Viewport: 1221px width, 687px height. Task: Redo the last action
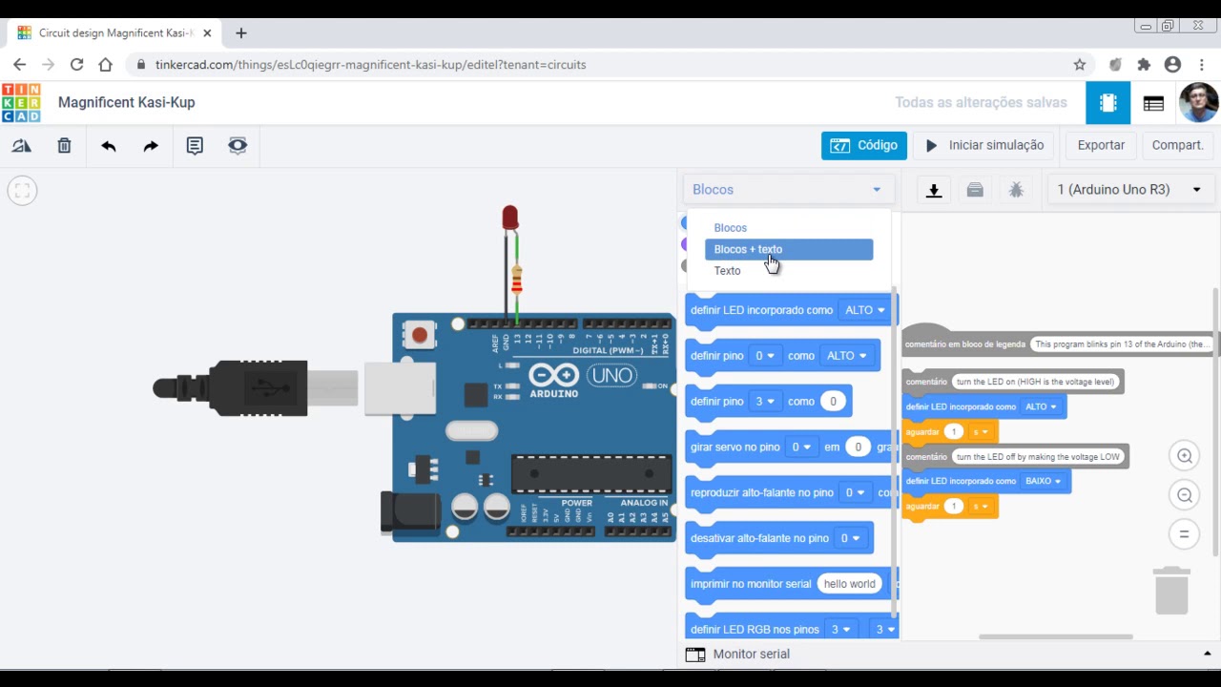151,146
